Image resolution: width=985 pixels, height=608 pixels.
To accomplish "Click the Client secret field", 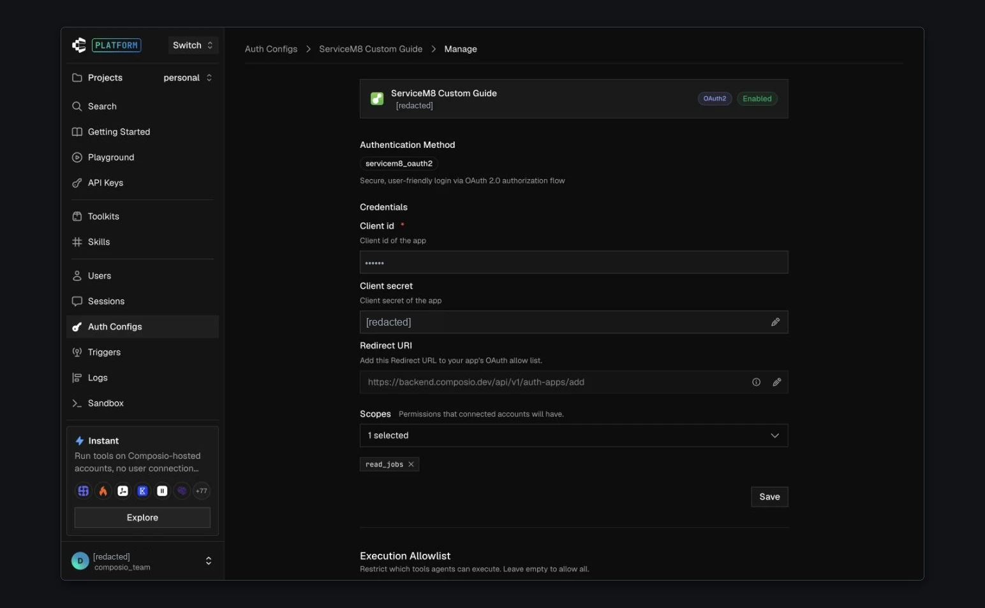I will click(574, 322).
